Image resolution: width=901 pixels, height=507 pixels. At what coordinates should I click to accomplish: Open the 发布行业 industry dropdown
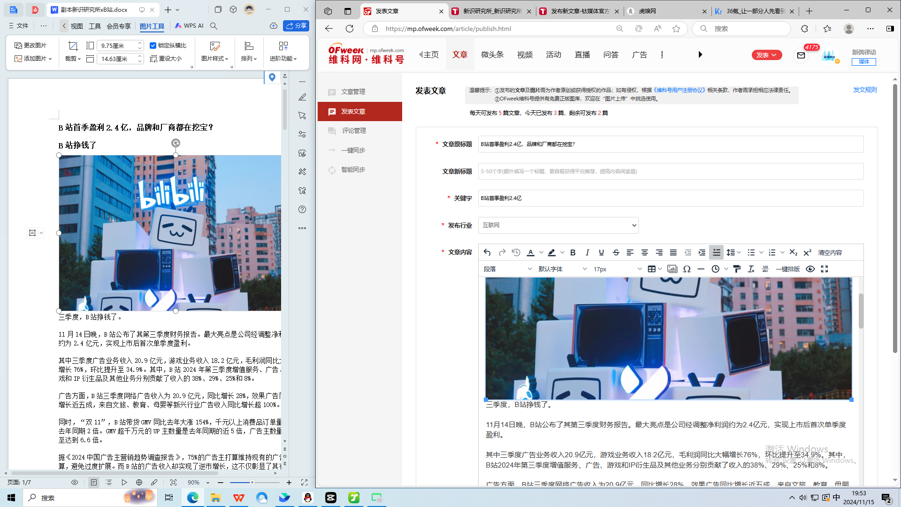click(558, 225)
